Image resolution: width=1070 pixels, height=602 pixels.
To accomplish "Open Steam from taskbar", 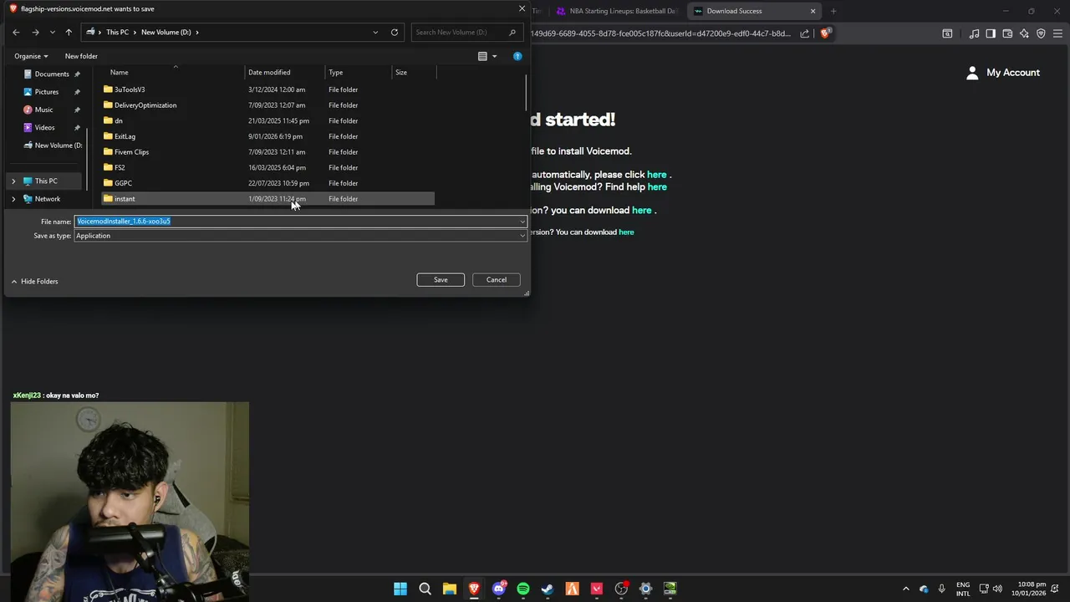I will 548,589.
